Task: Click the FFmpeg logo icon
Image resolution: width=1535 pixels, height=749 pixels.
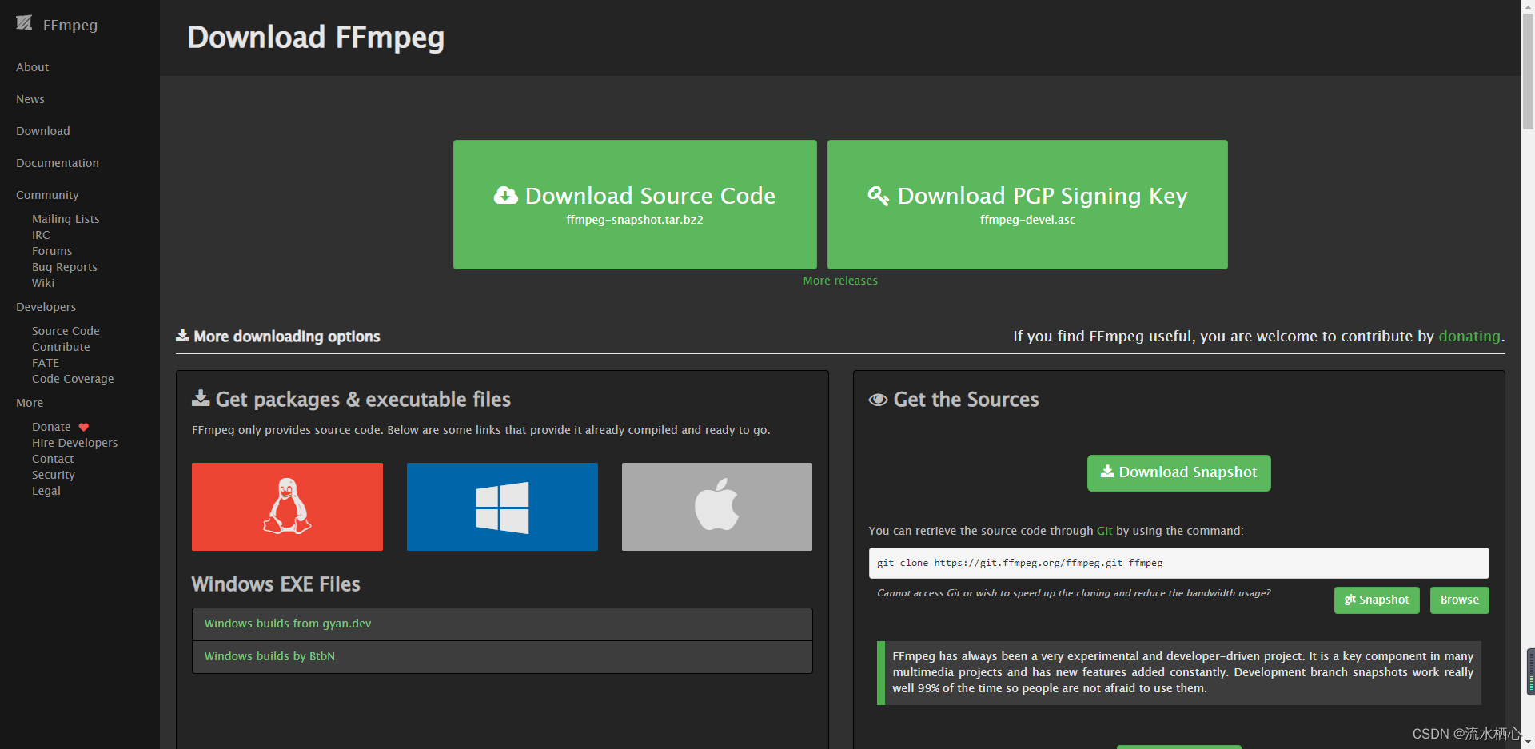Action: point(24,23)
